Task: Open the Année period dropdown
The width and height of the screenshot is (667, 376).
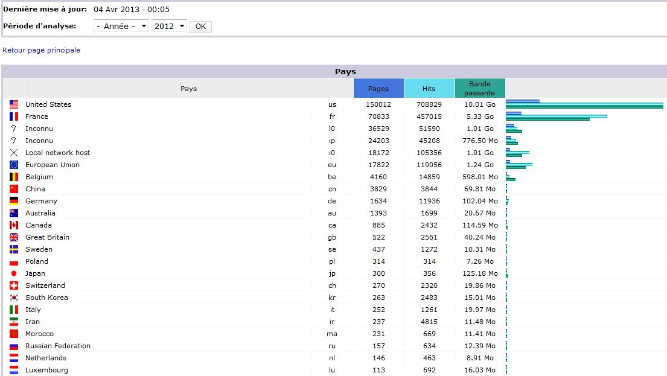Action: pos(121,27)
